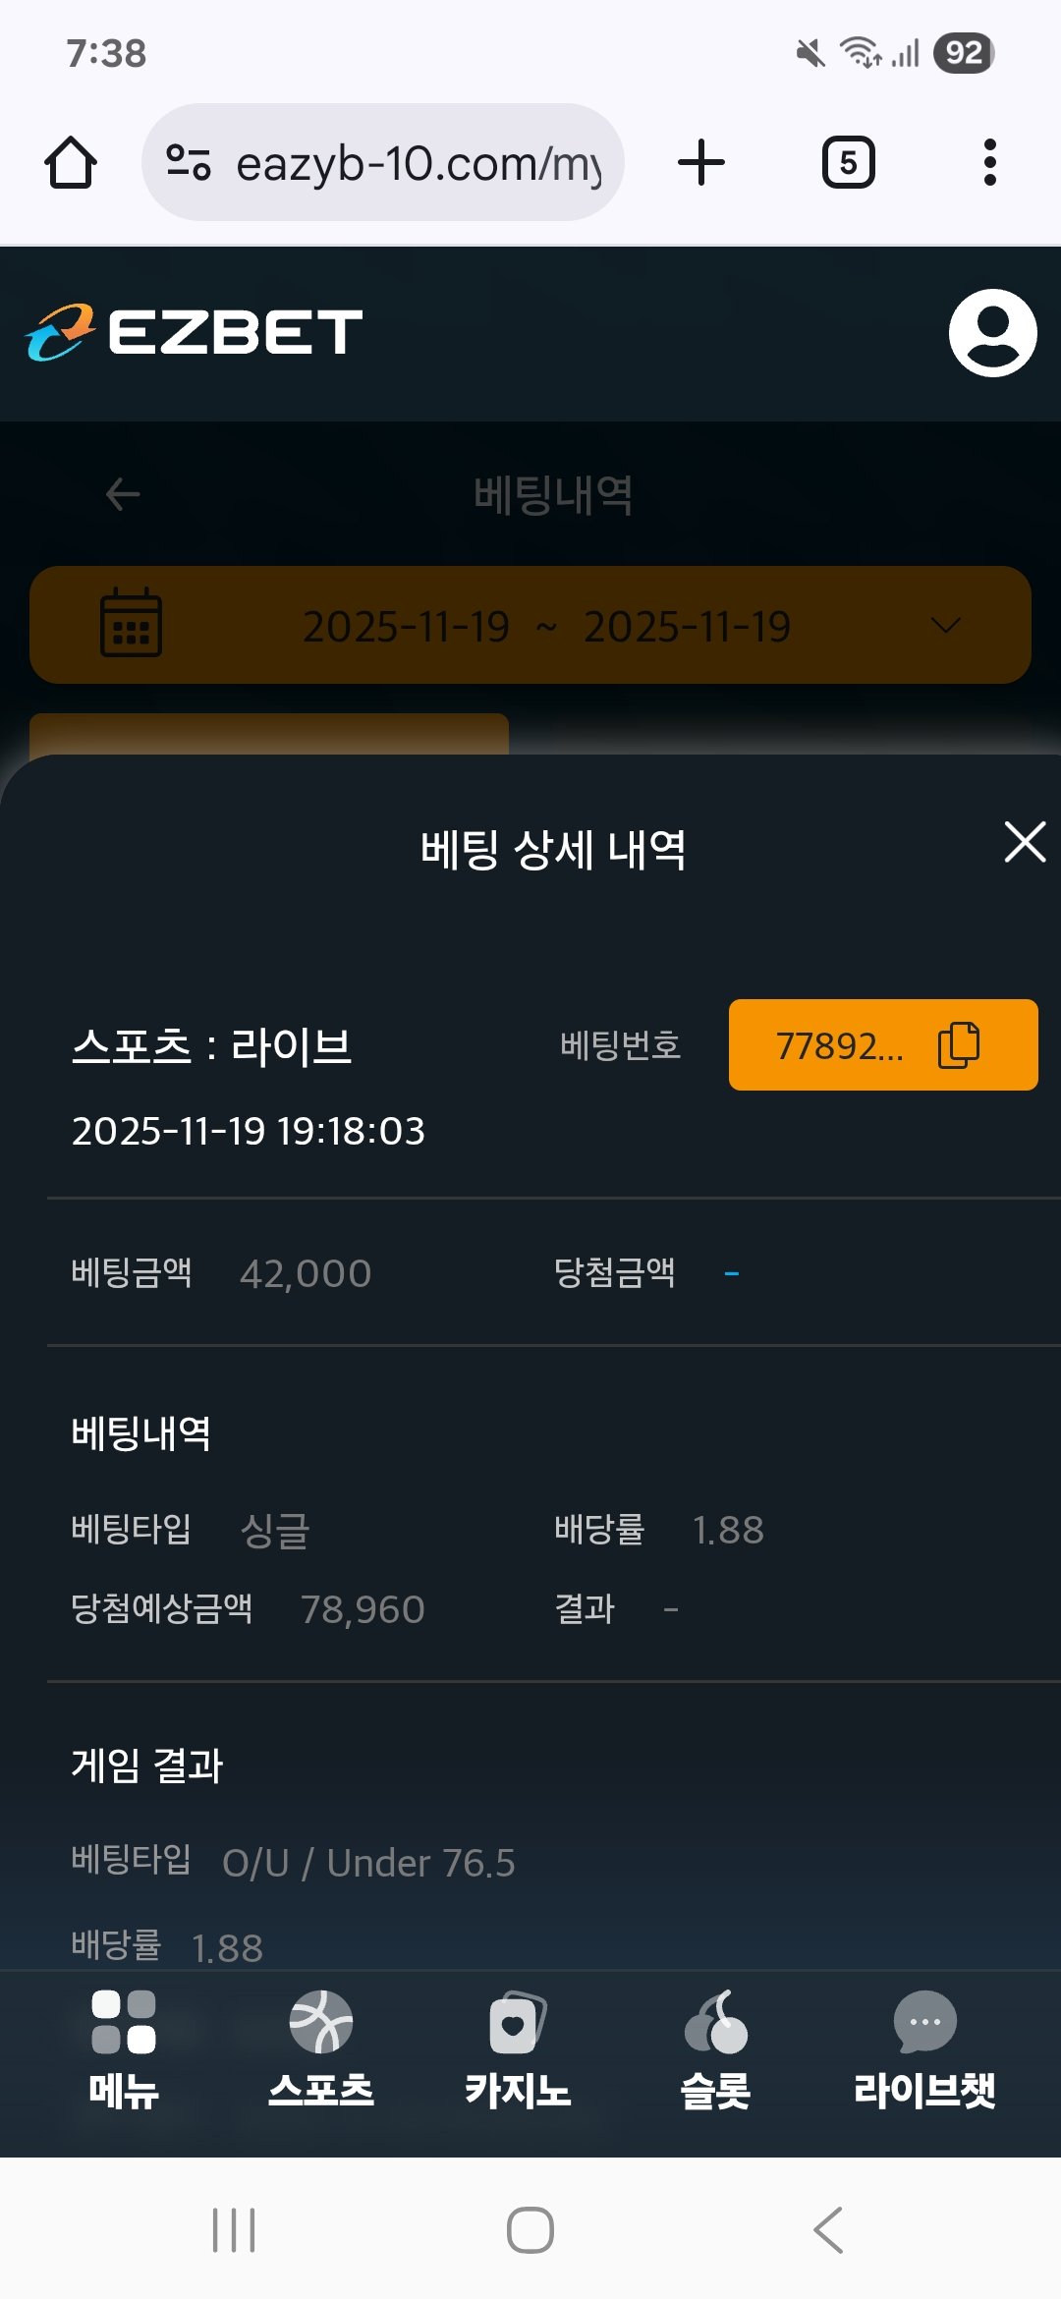Tap the browser home icon
The image size is (1061, 2299).
pos(71,162)
